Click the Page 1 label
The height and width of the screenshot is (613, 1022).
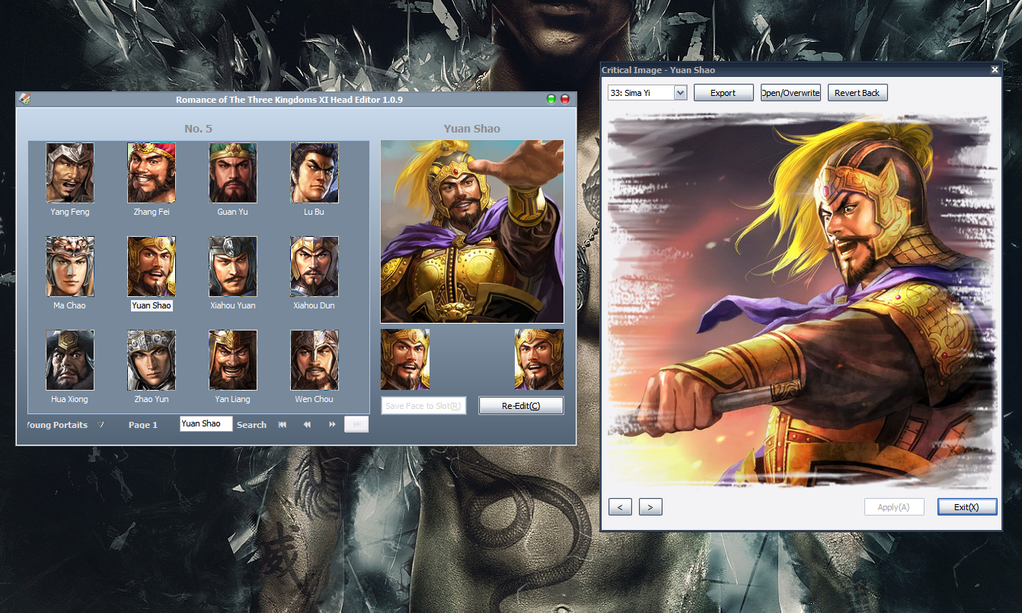[x=143, y=425]
